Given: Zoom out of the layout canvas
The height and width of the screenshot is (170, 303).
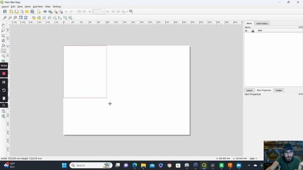Looking at the screenshot, I should (x=10, y=18).
